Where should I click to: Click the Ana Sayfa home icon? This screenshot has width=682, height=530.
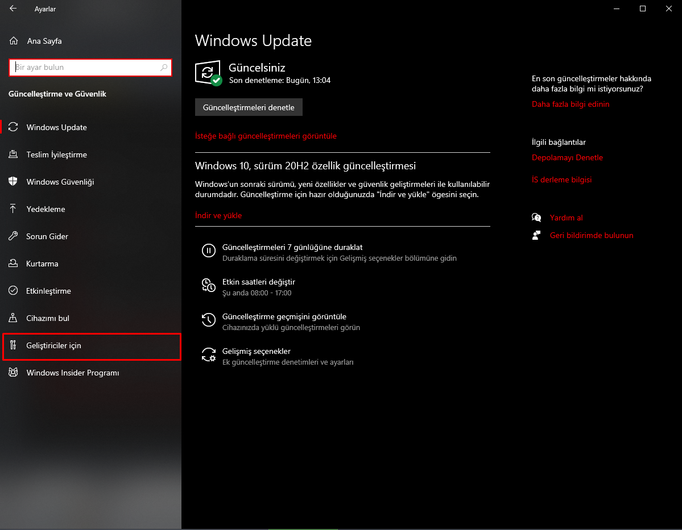[14, 41]
